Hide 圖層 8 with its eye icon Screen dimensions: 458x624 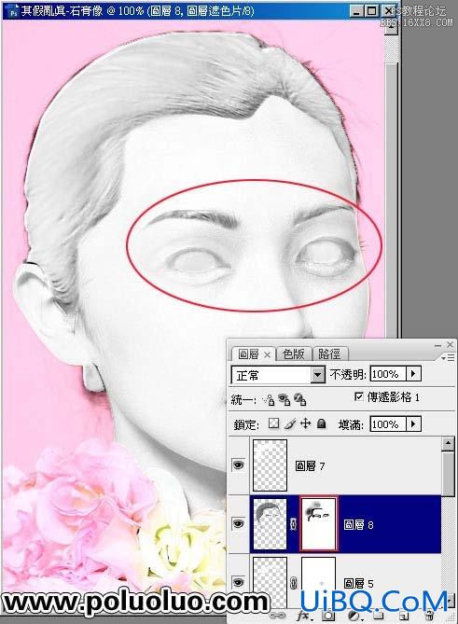(239, 523)
